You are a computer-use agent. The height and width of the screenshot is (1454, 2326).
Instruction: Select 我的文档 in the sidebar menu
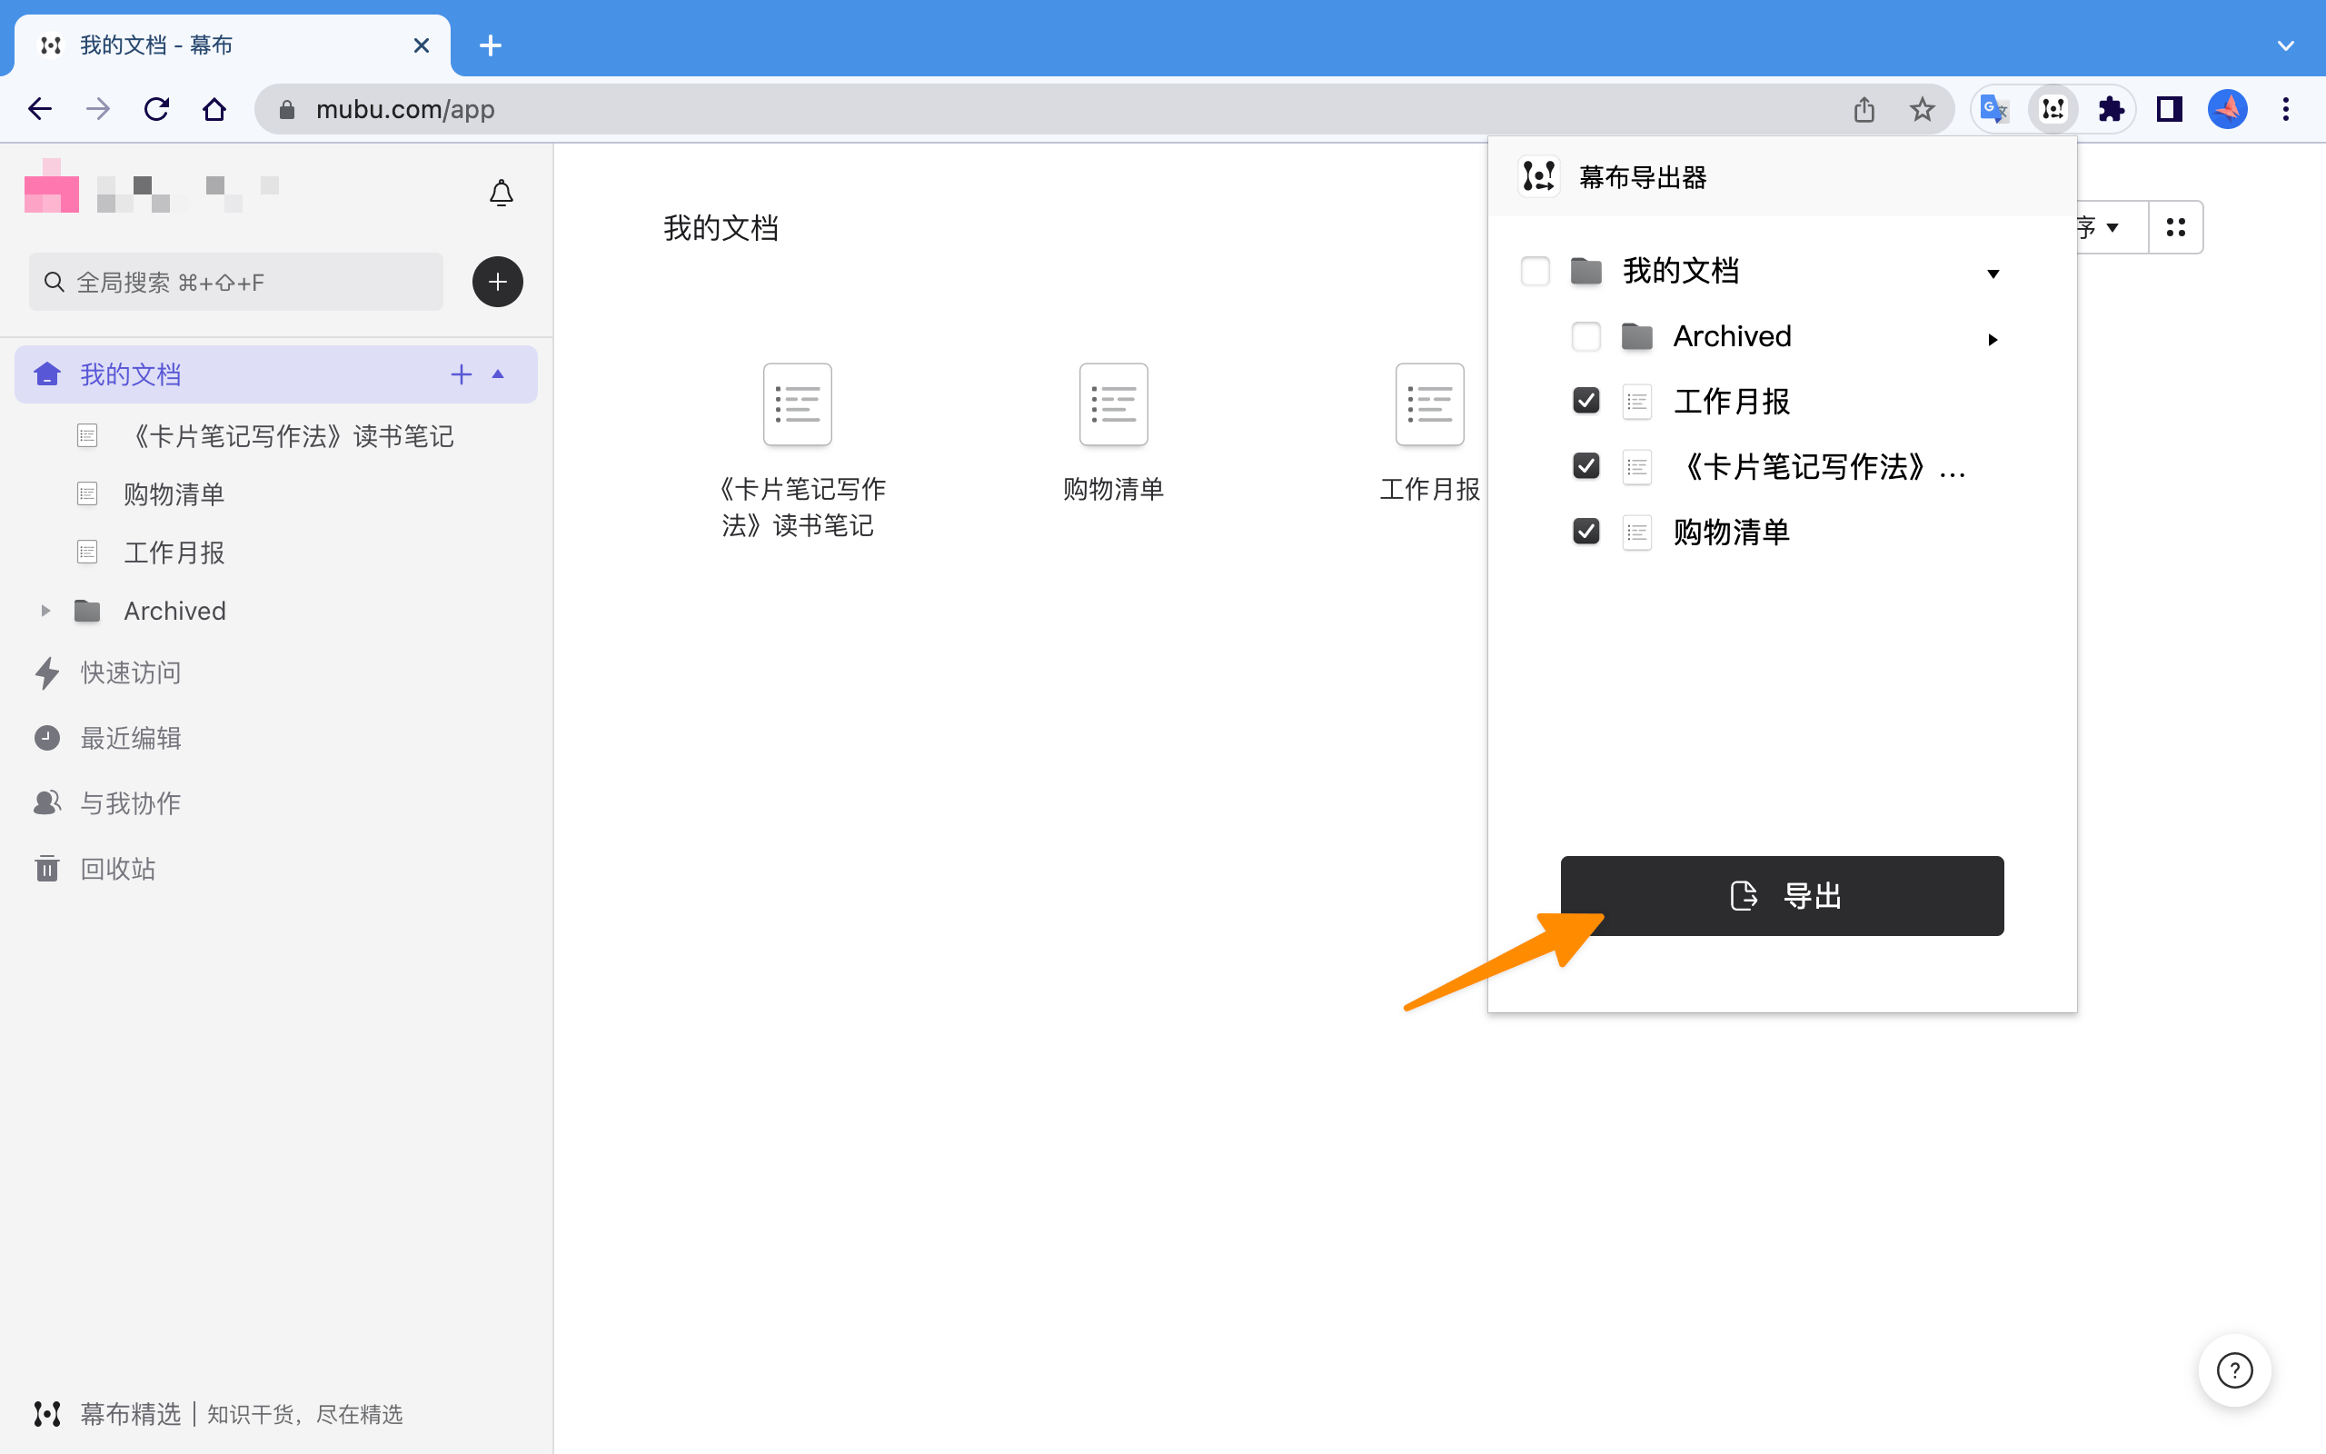click(x=131, y=373)
